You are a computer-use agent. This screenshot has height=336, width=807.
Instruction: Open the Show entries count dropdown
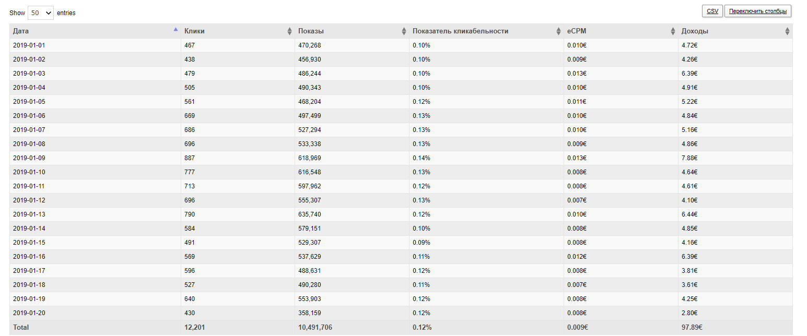coord(41,13)
